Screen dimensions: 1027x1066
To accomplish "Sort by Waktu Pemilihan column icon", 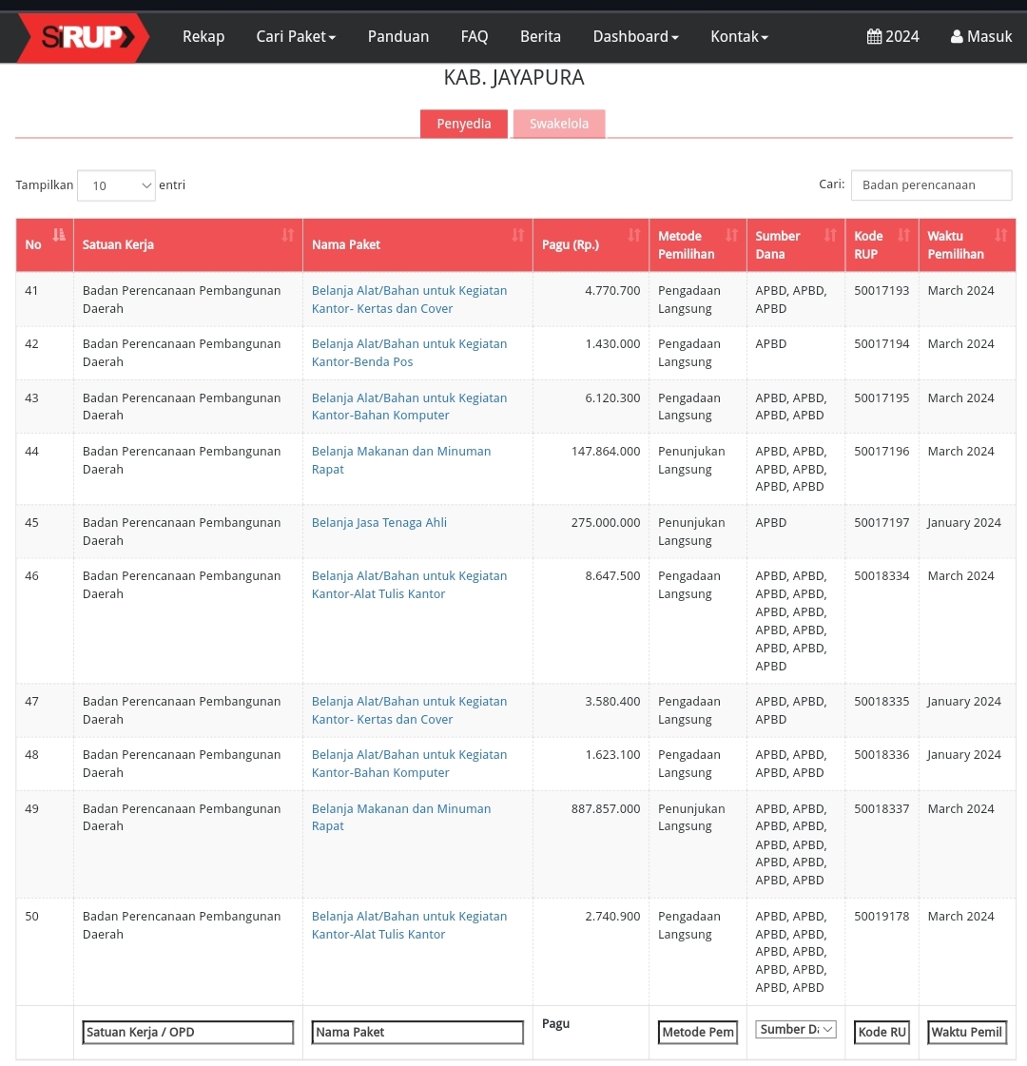I will pos(1000,235).
